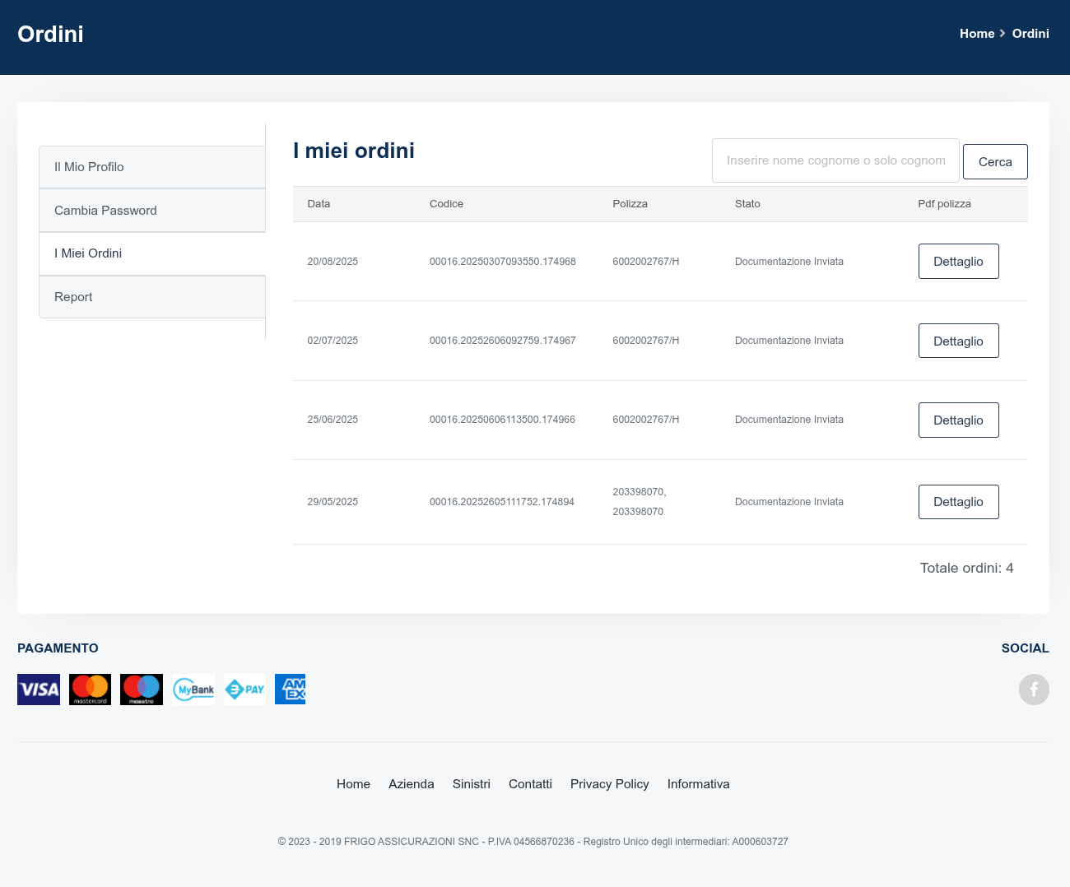Go to Cambia Password section
The height and width of the screenshot is (887, 1070).
click(152, 211)
